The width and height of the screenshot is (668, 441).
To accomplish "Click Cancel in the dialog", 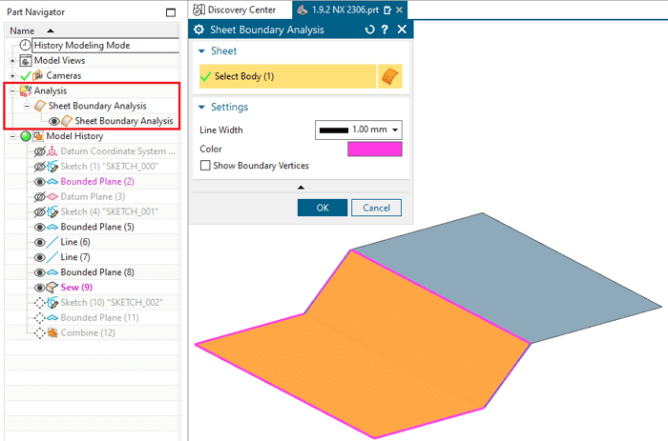I will [x=376, y=208].
